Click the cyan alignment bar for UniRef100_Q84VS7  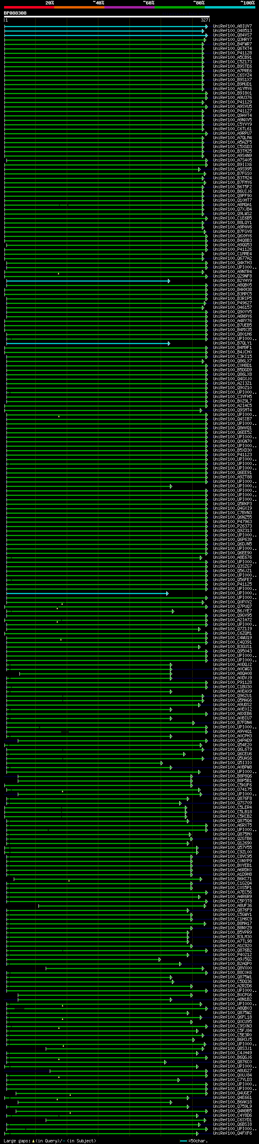click(106, 36)
